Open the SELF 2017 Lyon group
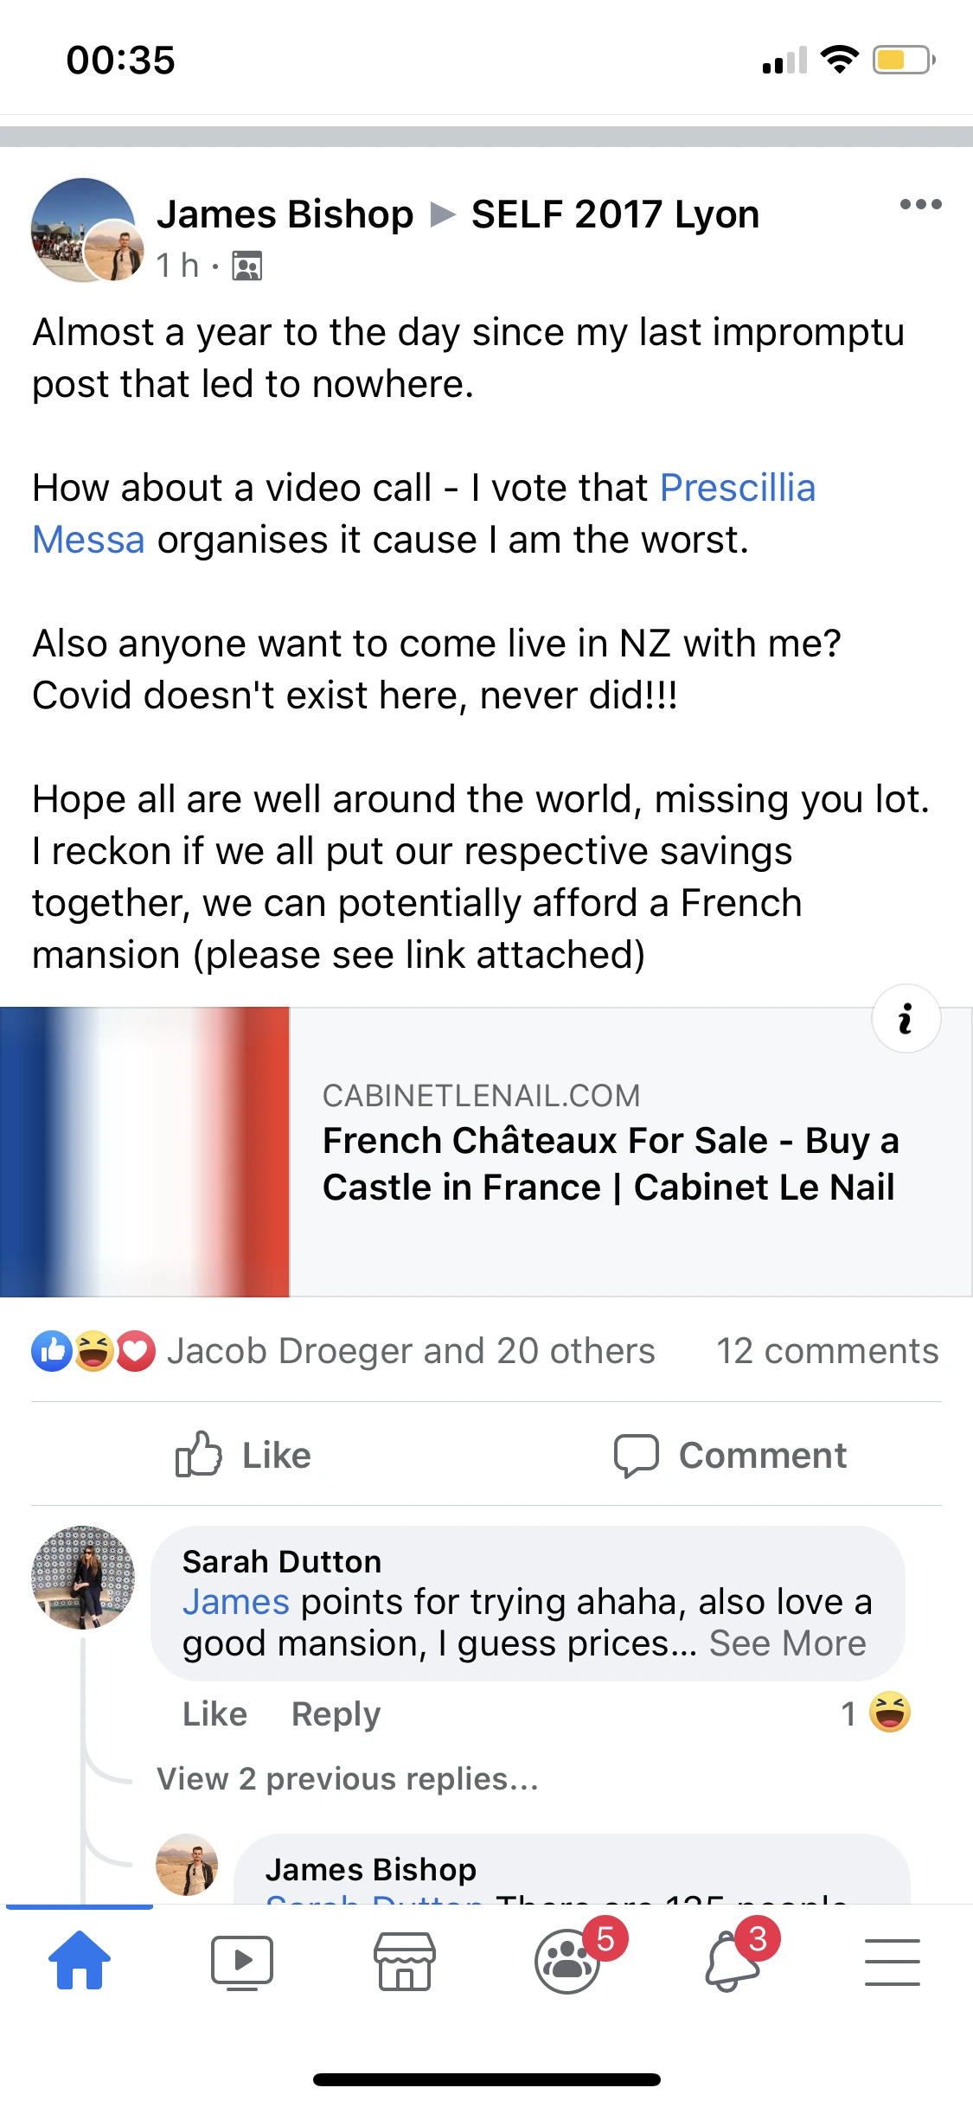The image size is (973, 2107). (615, 214)
